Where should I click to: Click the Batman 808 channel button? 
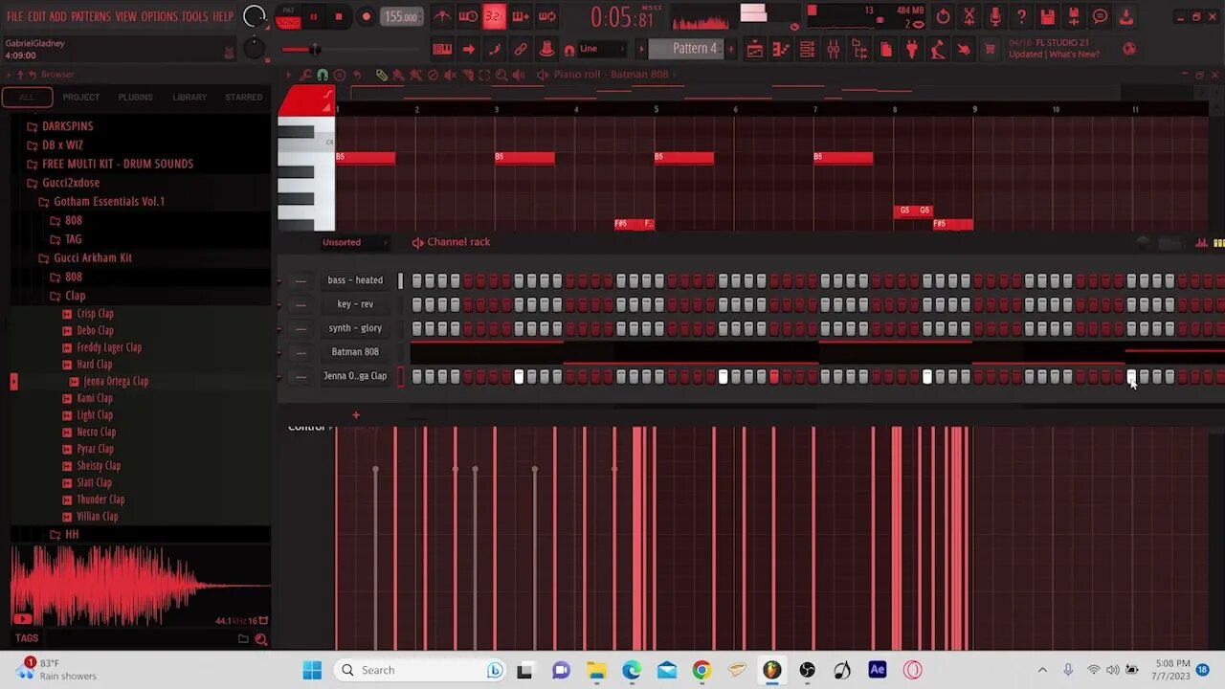click(355, 352)
